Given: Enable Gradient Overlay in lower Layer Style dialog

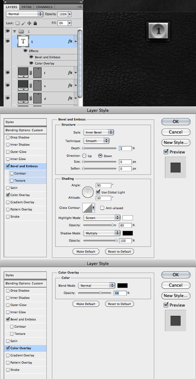Looking at the screenshot, I should 8,355.
